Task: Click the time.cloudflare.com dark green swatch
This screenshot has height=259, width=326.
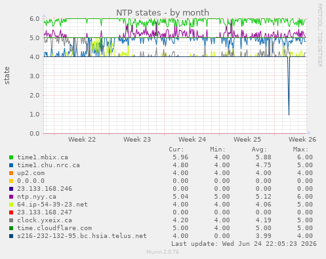Action: point(11,228)
